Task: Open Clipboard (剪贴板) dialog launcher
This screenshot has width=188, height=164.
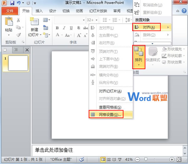Action: pyautogui.click(x=23, y=42)
